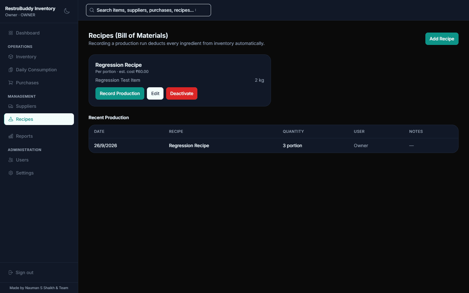The image size is (469, 293).
Task: Open the Reports page
Action: [39, 136]
